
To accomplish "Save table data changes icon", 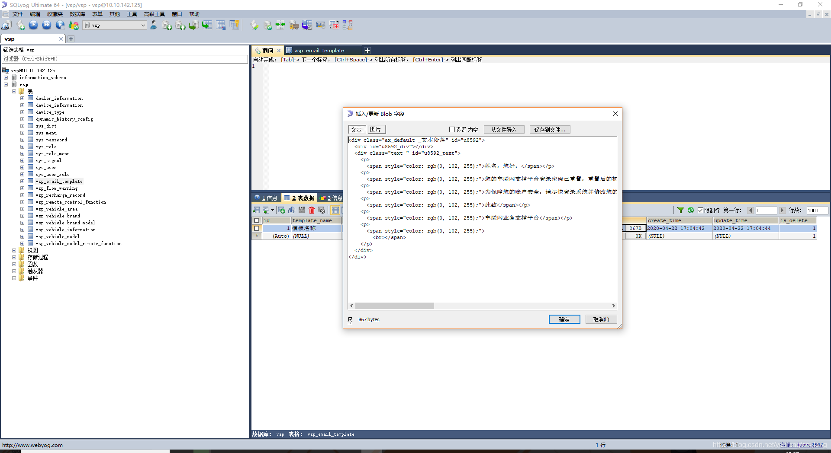I will (x=302, y=210).
